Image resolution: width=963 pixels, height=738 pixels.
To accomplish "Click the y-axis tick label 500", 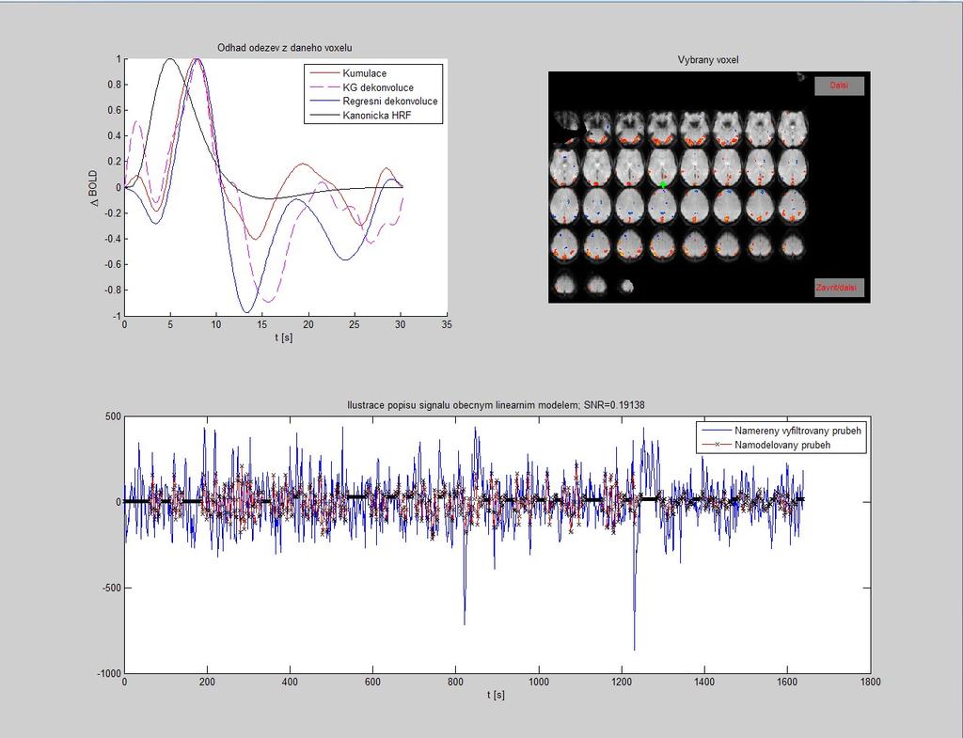I will 114,416.
